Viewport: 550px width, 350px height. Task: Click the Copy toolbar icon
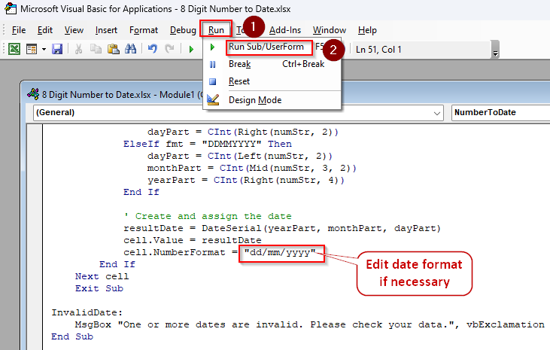click(x=96, y=49)
